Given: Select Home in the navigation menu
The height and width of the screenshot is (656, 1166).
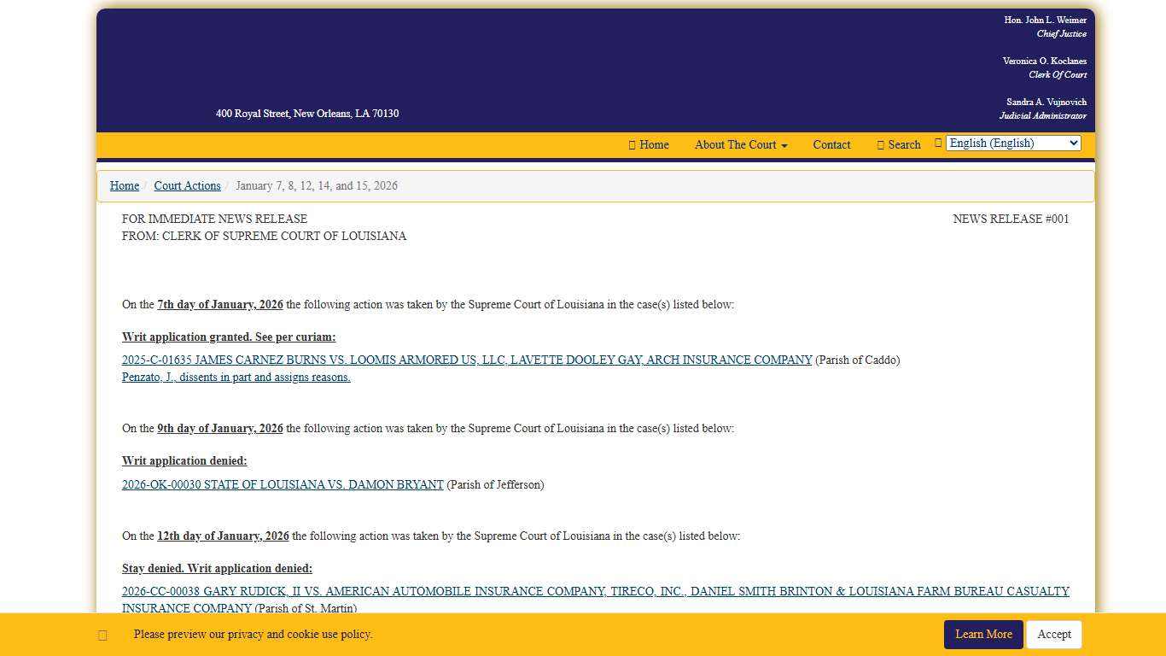Looking at the screenshot, I should coord(654,144).
